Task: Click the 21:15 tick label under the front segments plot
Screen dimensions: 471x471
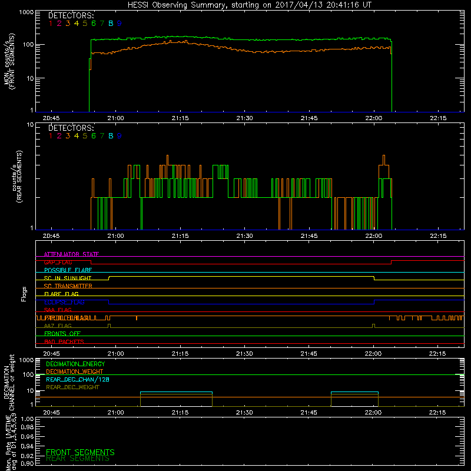Action: pos(180,118)
